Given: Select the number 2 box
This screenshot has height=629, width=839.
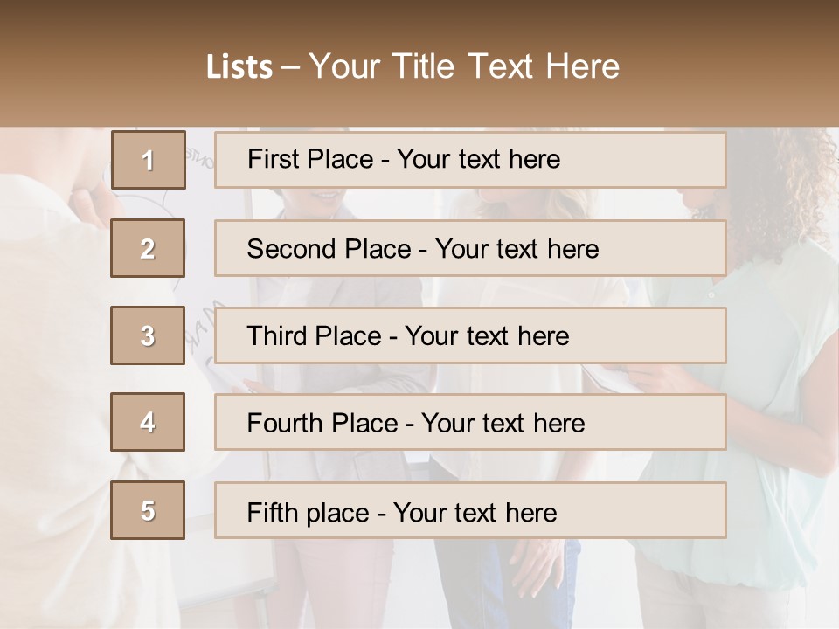Looking at the screenshot, I should 148,248.
